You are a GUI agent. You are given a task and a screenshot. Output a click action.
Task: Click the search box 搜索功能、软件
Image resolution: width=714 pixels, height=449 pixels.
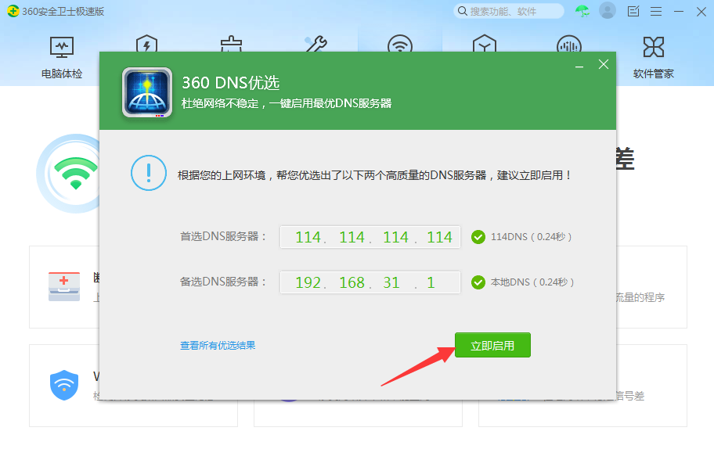coord(509,12)
